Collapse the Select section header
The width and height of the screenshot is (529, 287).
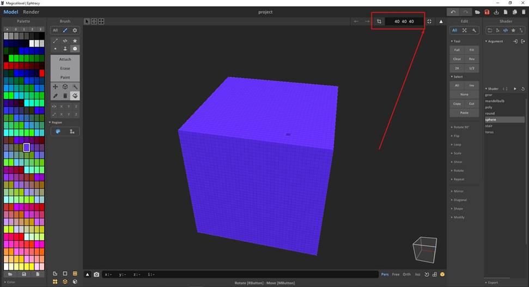click(458, 77)
